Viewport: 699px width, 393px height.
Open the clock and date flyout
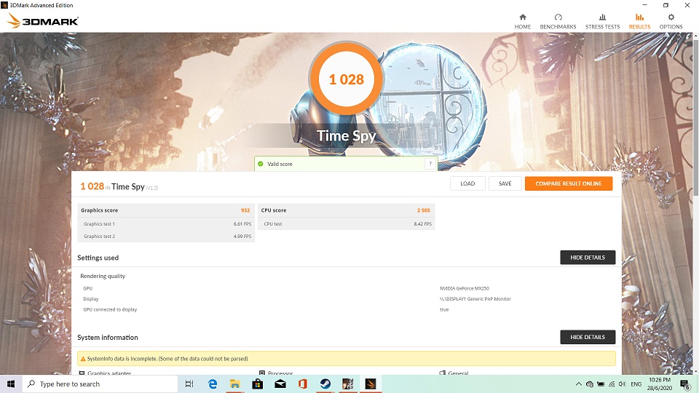click(x=660, y=384)
